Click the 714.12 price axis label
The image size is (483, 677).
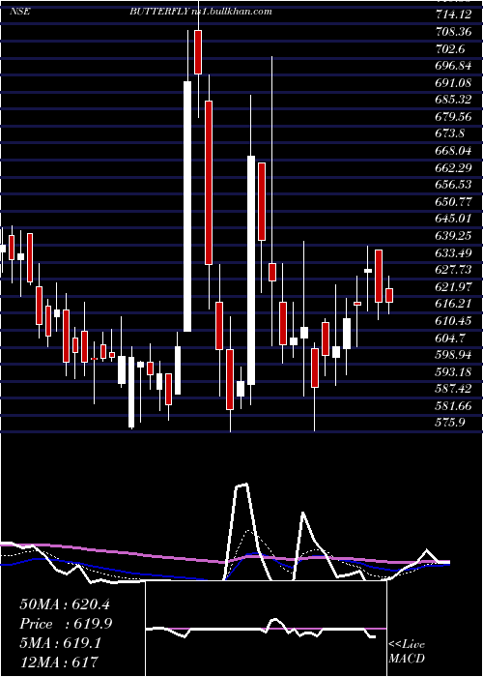[x=452, y=15]
